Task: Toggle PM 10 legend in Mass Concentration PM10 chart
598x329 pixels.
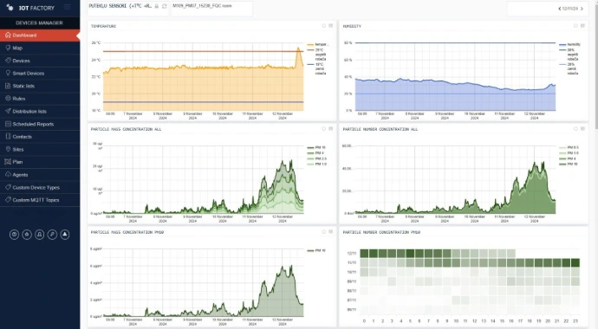Action: click(316, 250)
